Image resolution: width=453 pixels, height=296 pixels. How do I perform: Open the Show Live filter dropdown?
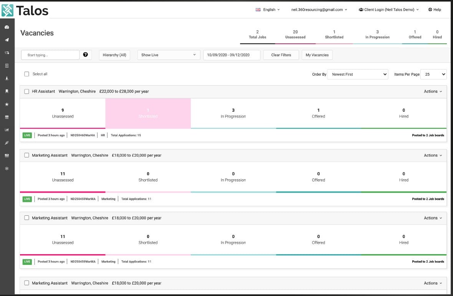(x=168, y=55)
